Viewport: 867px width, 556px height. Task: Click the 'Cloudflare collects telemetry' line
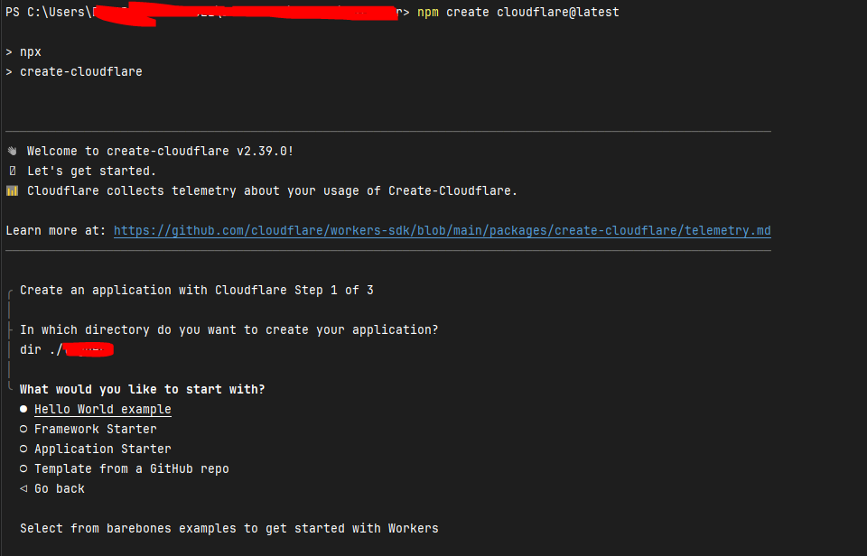pyautogui.click(x=272, y=190)
